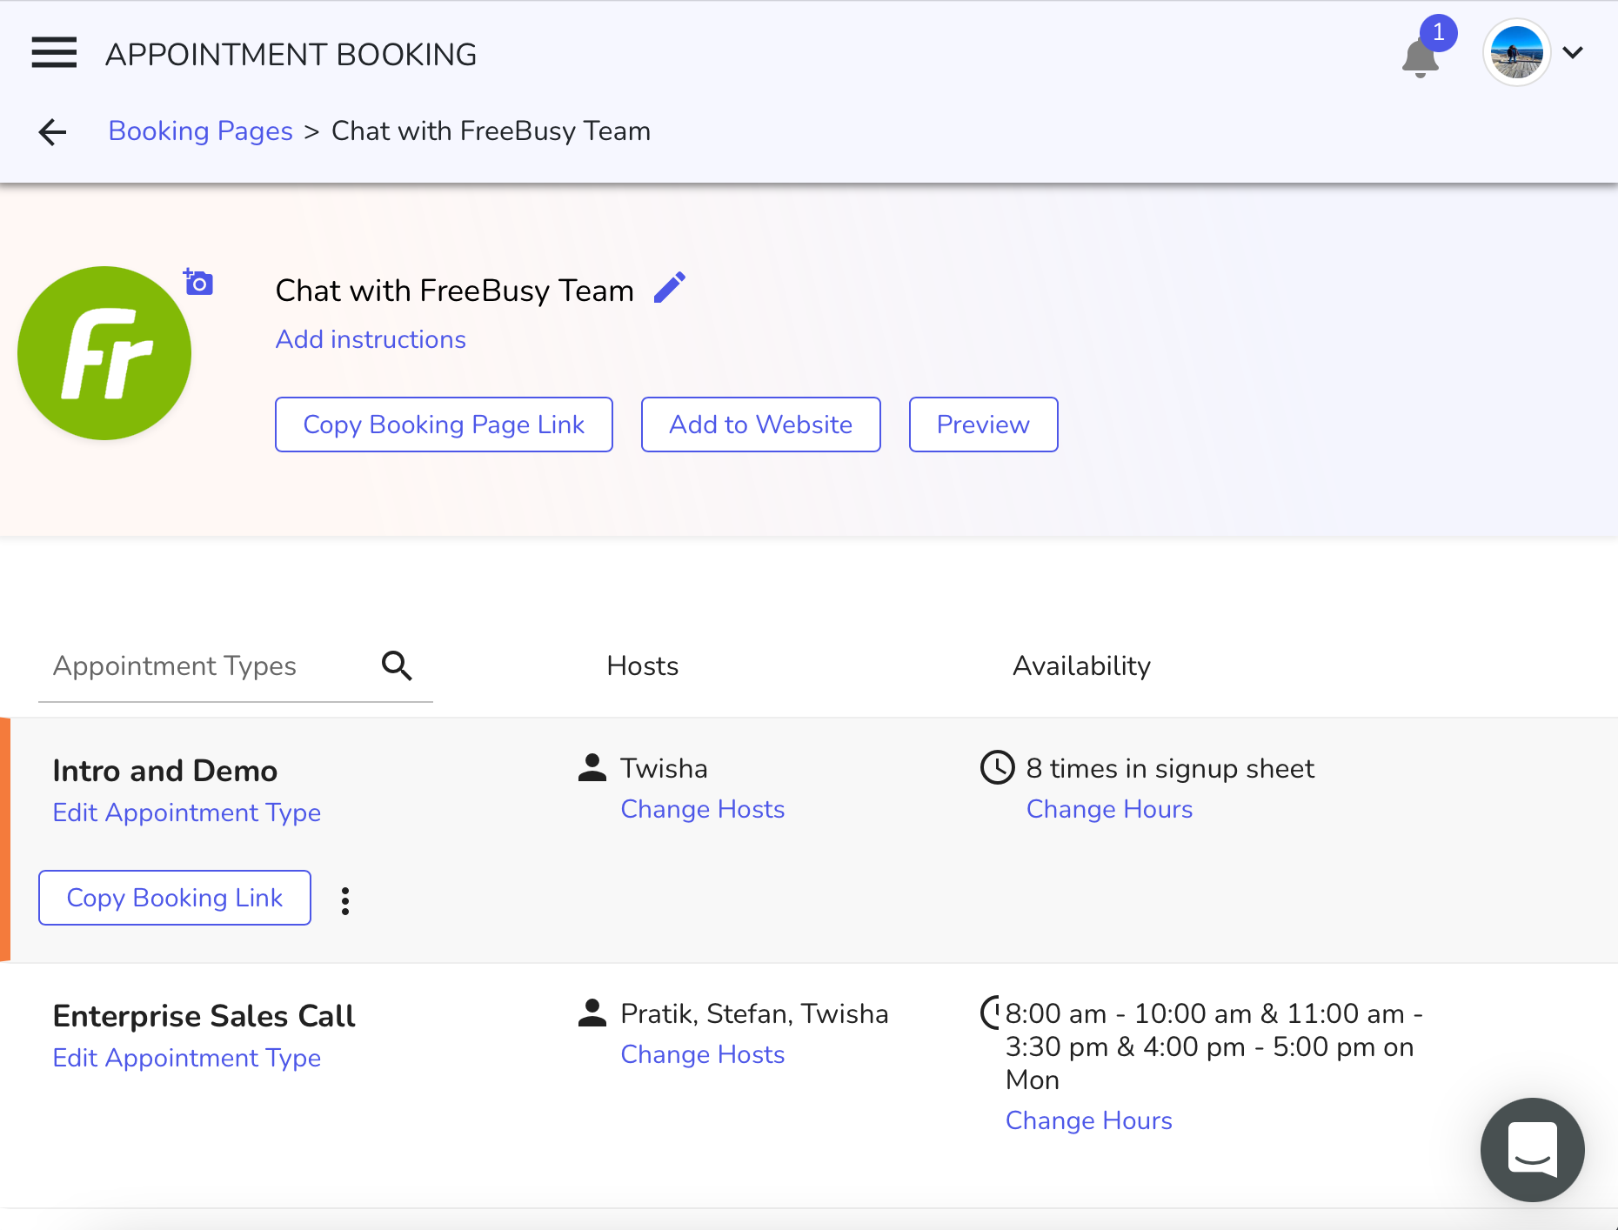1618x1230 pixels.
Task: Click Add to Website button
Action: click(760, 424)
